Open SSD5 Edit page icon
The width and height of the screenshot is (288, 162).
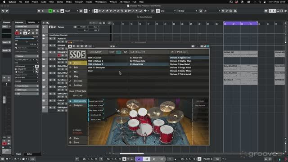coord(70,67)
